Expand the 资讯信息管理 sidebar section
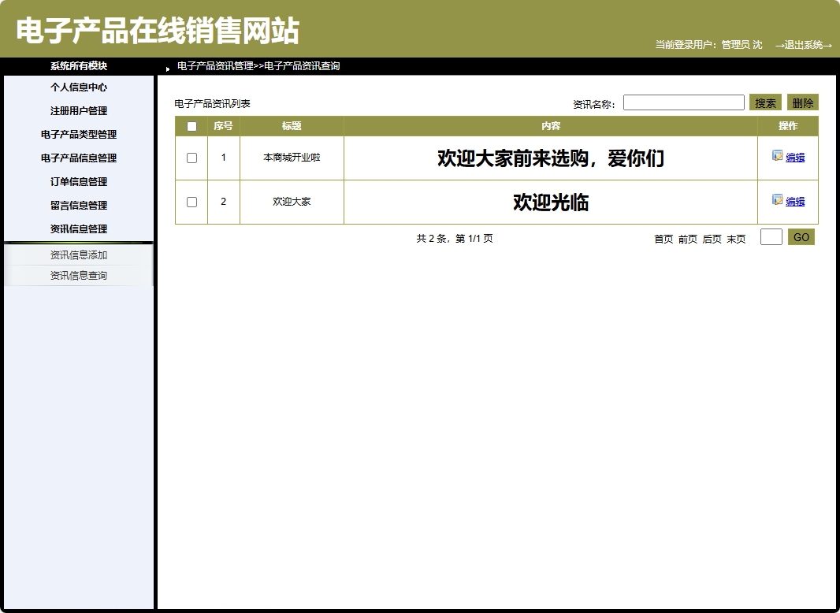The image size is (840, 613). pos(78,228)
